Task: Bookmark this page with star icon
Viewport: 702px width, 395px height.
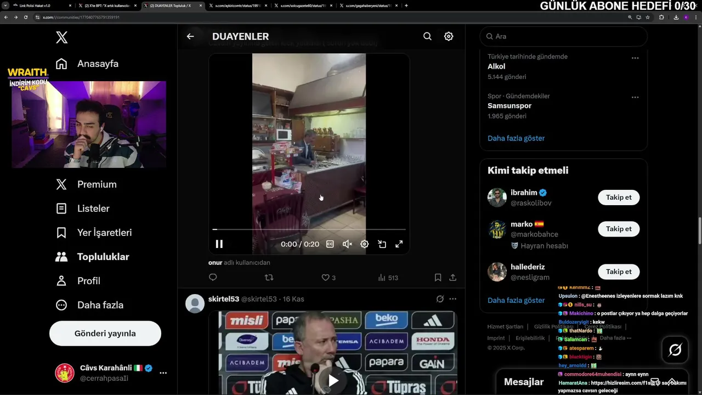Action: [x=648, y=17]
